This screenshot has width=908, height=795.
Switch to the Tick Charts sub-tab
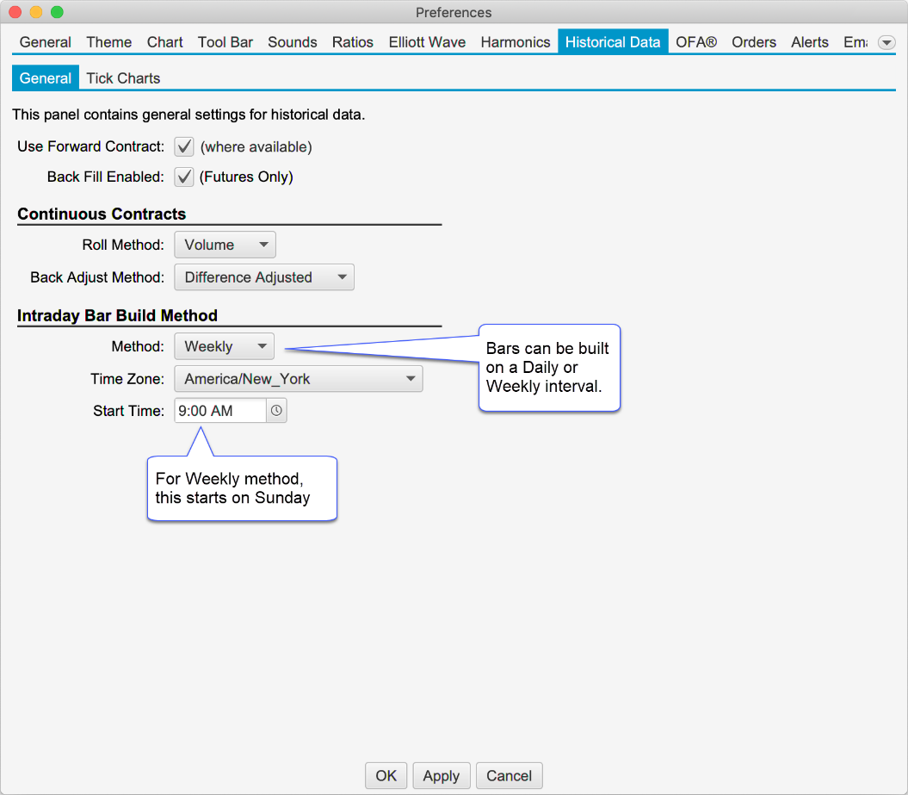(123, 78)
